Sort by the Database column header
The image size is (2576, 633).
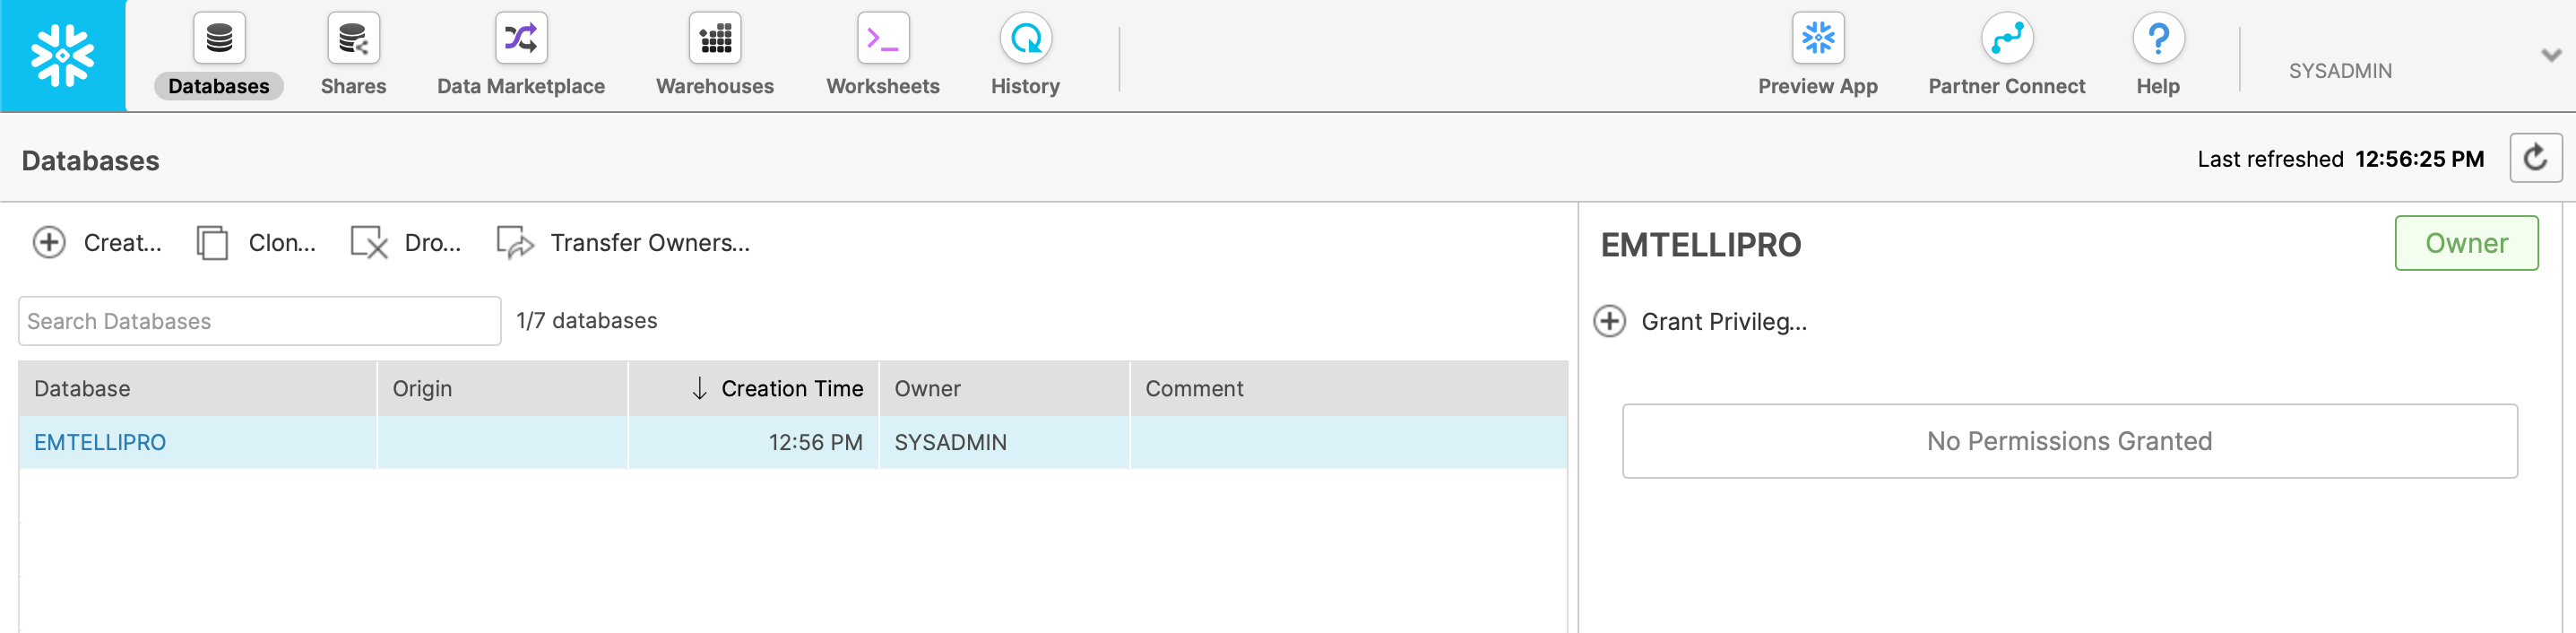[x=198, y=389]
